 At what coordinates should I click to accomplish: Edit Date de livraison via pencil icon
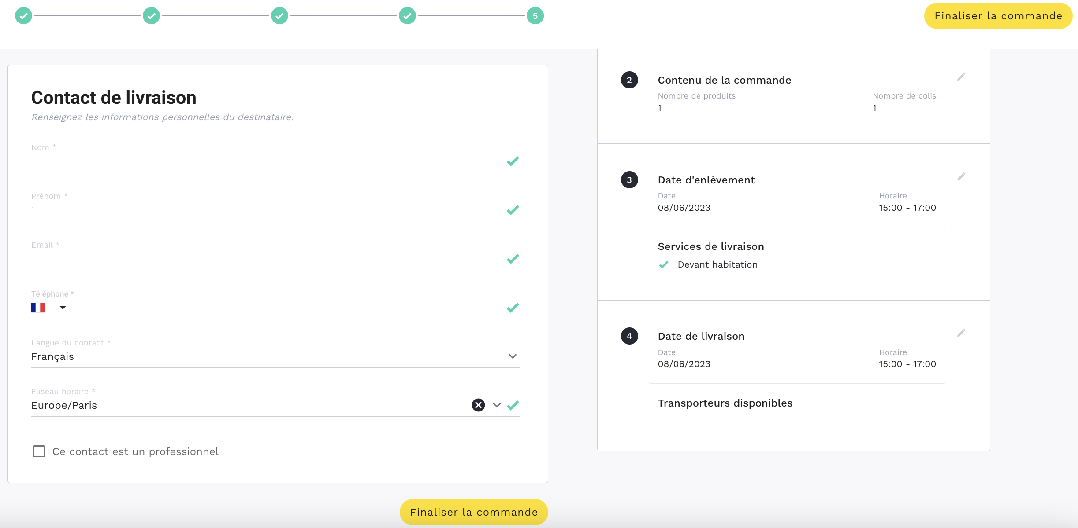pos(961,333)
